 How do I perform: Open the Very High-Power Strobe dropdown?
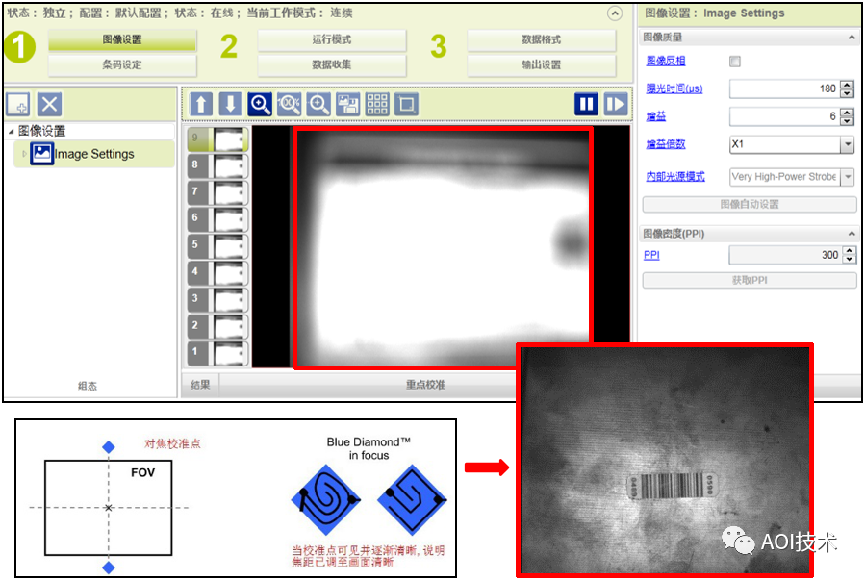pyautogui.click(x=792, y=177)
